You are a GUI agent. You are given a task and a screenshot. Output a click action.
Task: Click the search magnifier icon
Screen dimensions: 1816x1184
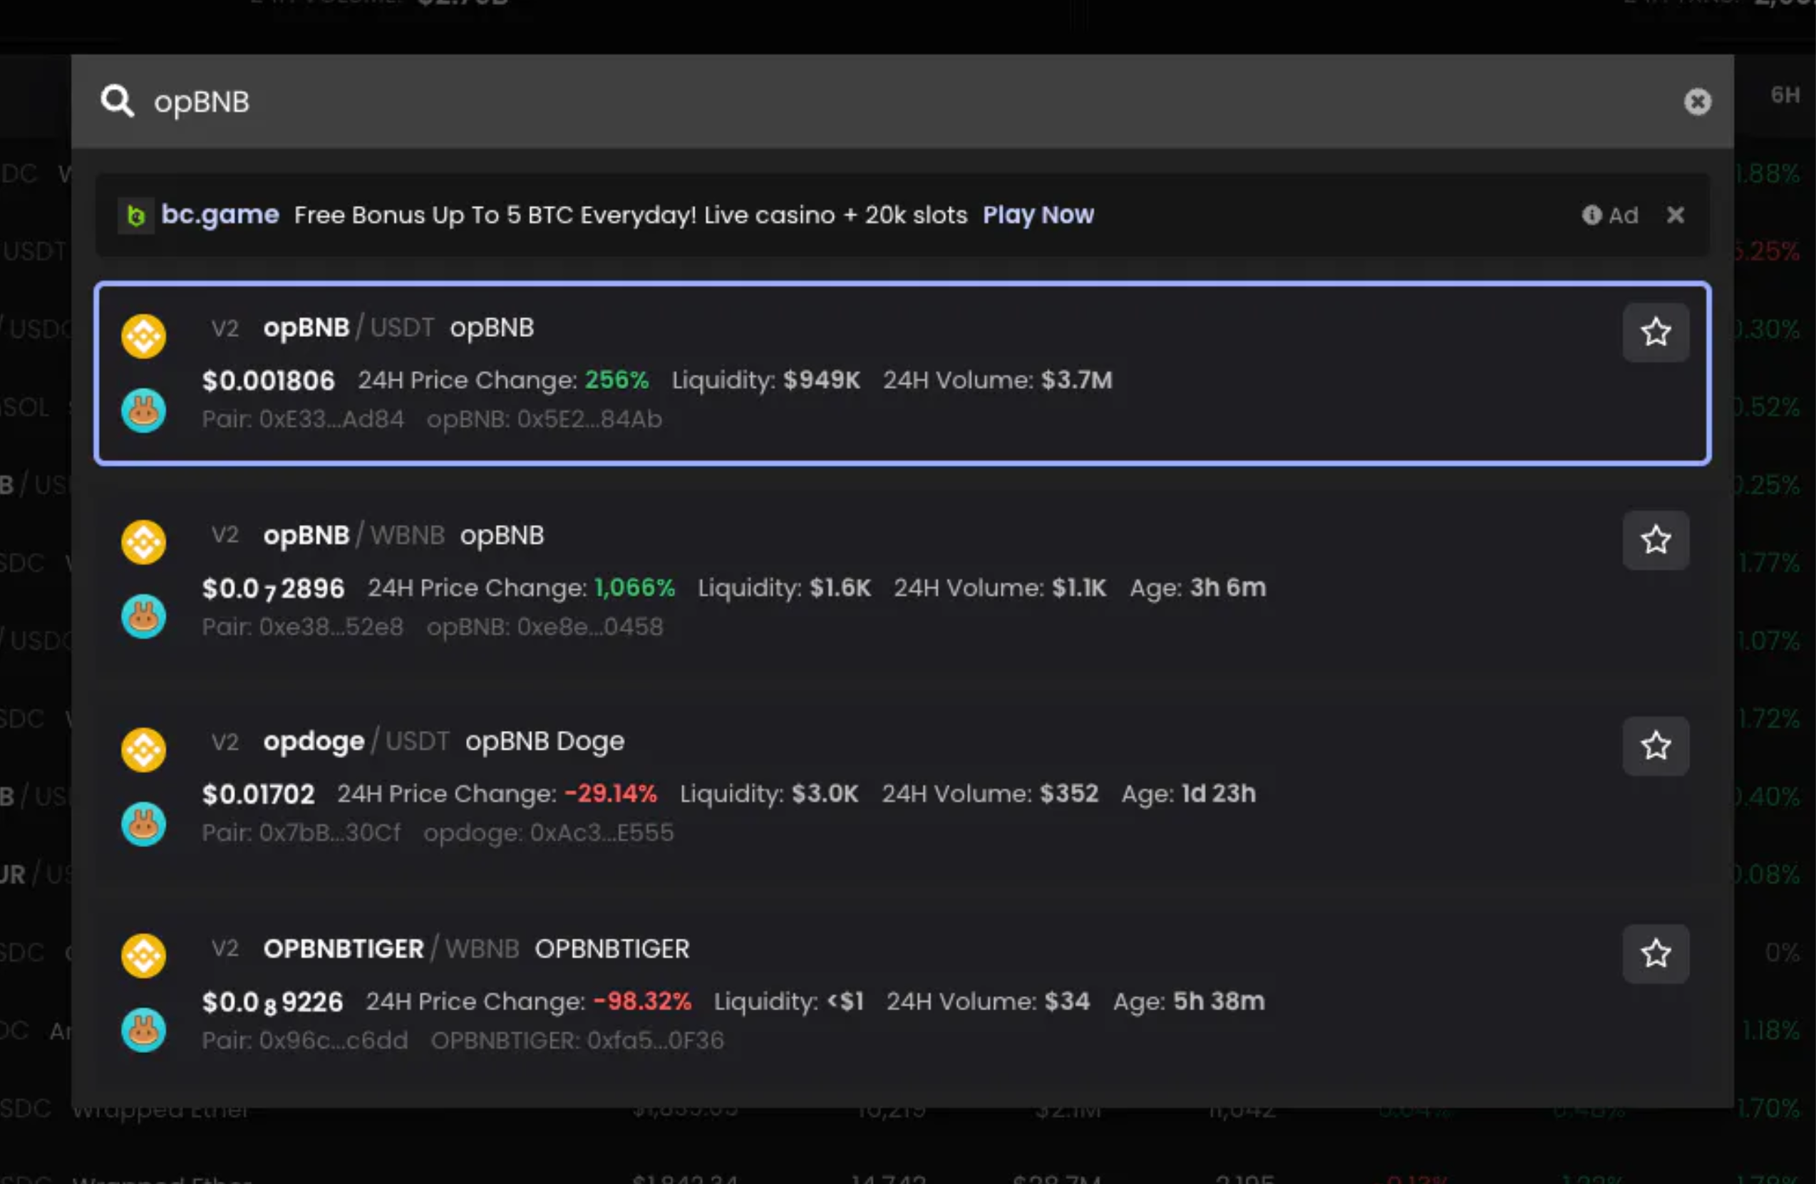click(x=117, y=101)
